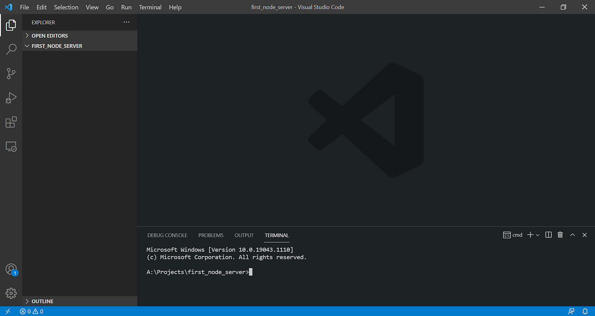Open the Search view in activity bar
The width and height of the screenshot is (595, 316).
[x=11, y=49]
